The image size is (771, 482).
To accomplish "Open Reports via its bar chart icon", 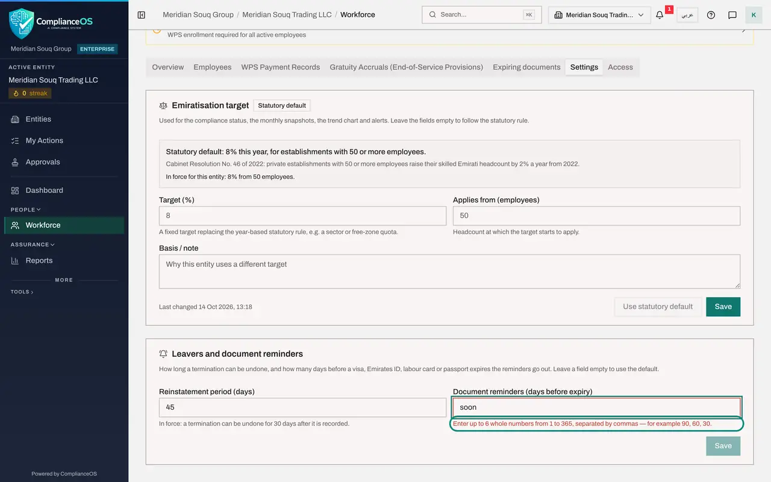I will [x=15, y=261].
